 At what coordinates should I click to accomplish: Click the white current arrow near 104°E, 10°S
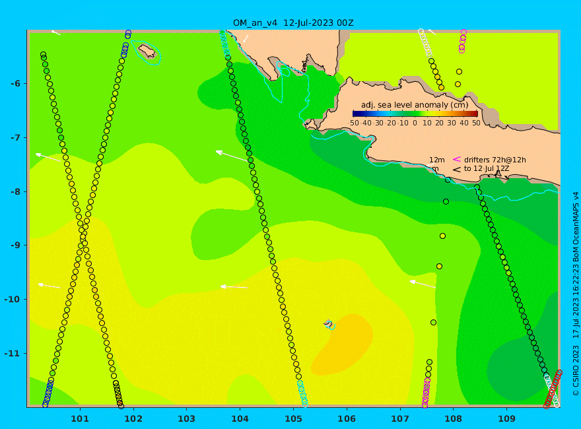(x=234, y=286)
